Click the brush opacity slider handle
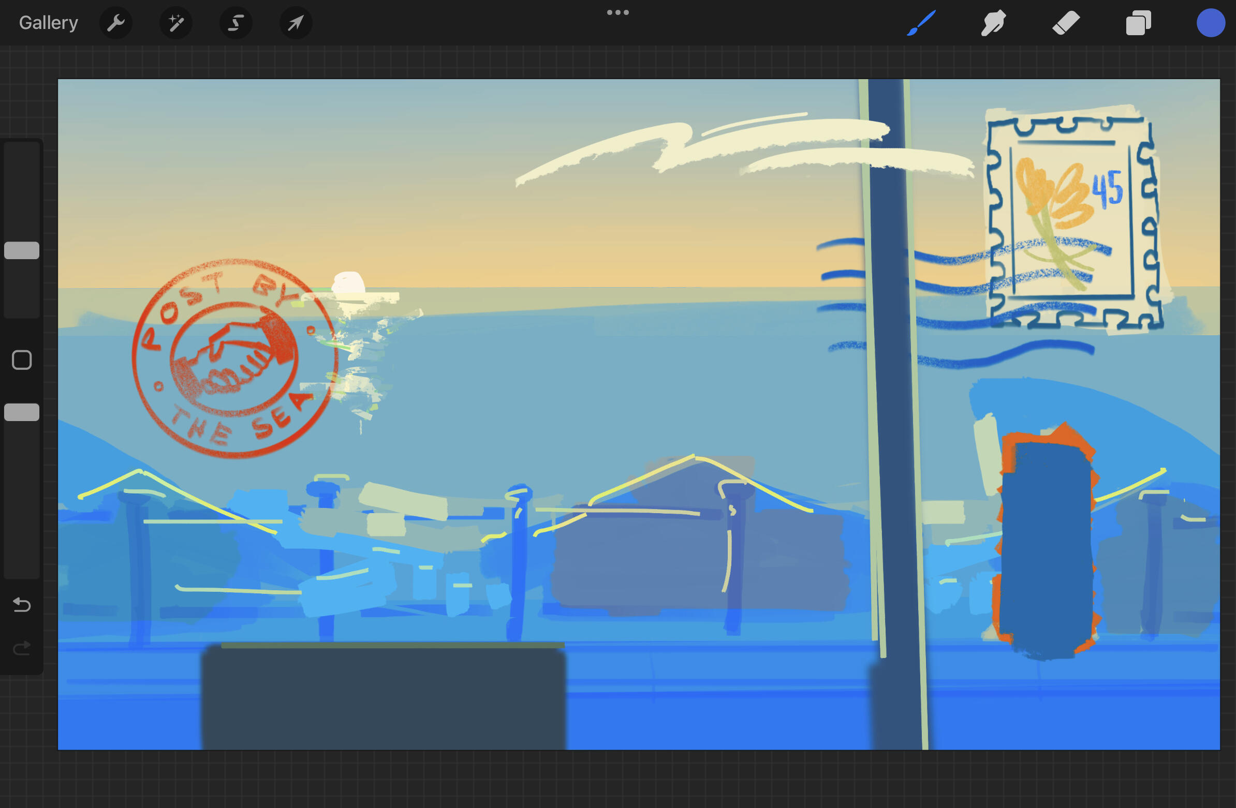This screenshot has height=808, width=1236. click(22, 412)
